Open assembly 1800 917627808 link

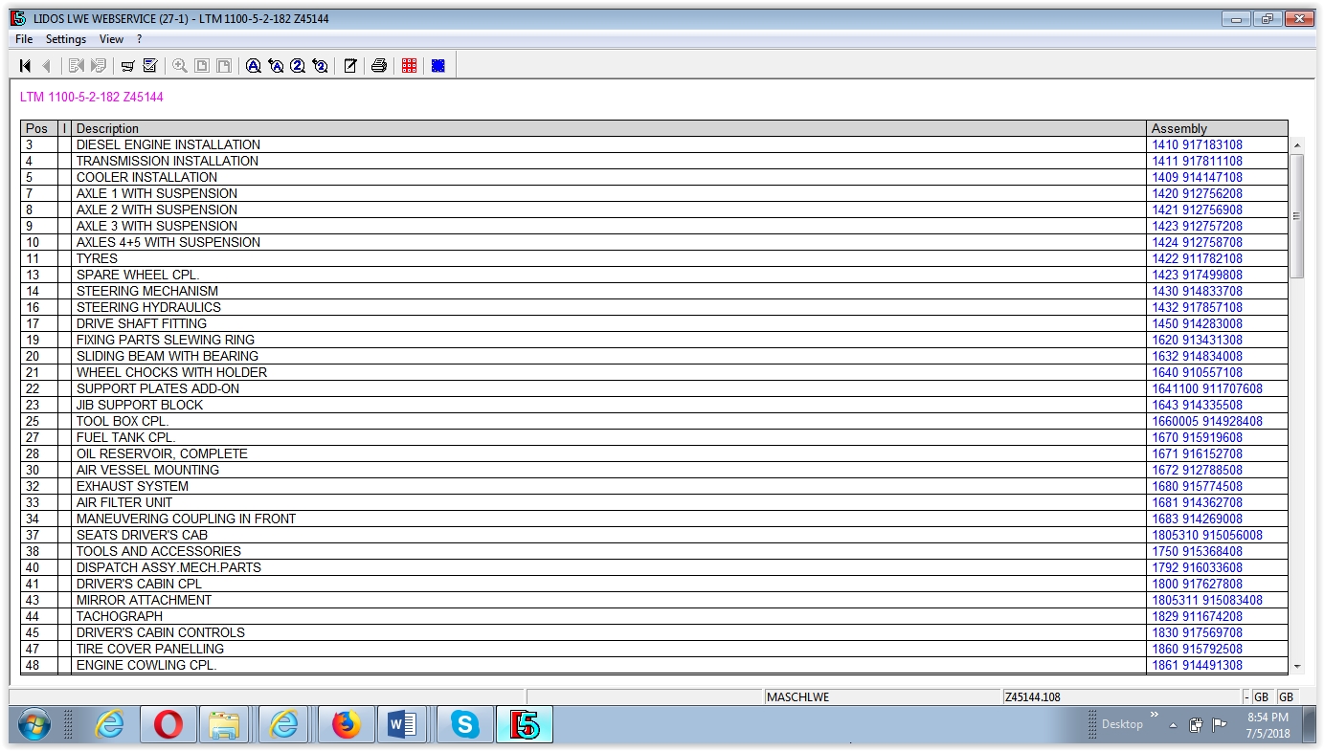[1197, 585]
